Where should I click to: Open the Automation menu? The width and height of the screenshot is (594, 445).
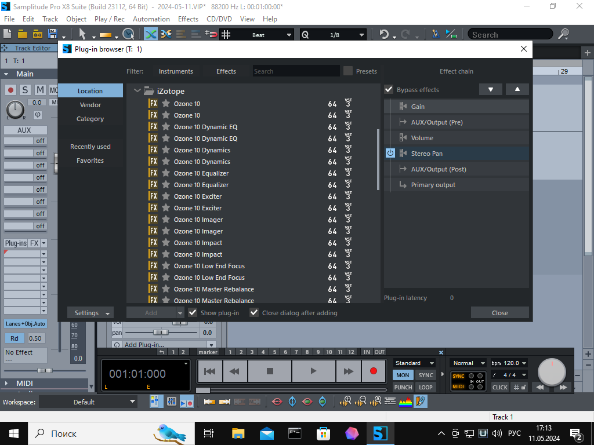[x=151, y=19]
